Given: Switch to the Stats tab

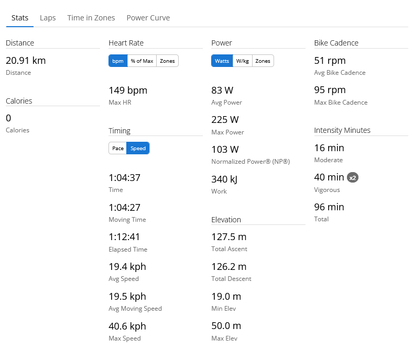Looking at the screenshot, I should [20, 18].
